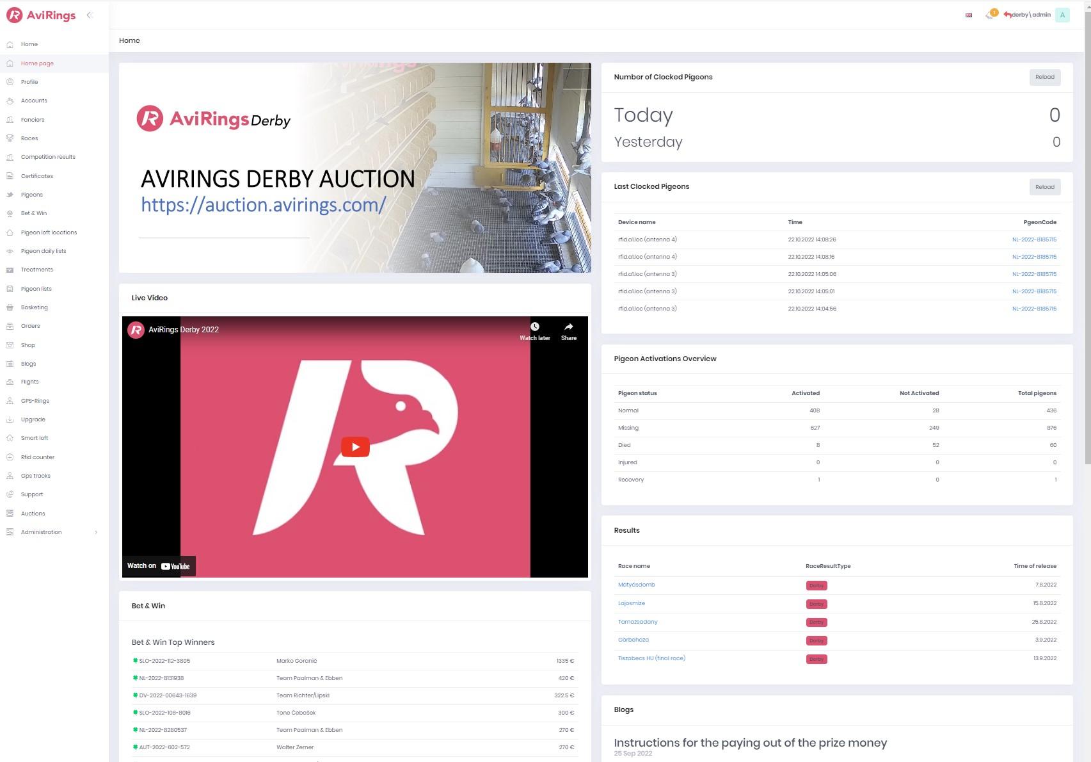The height and width of the screenshot is (762, 1091).
Task: Open the prize money instructions blog title
Action: 750,743
